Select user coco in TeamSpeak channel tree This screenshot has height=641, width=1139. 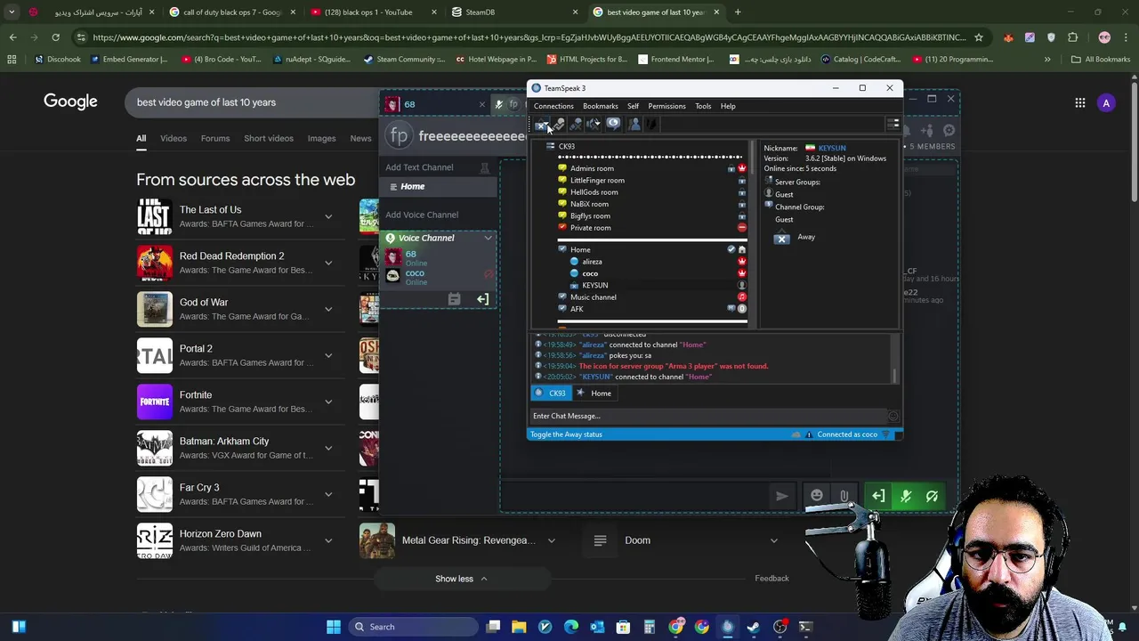click(590, 273)
